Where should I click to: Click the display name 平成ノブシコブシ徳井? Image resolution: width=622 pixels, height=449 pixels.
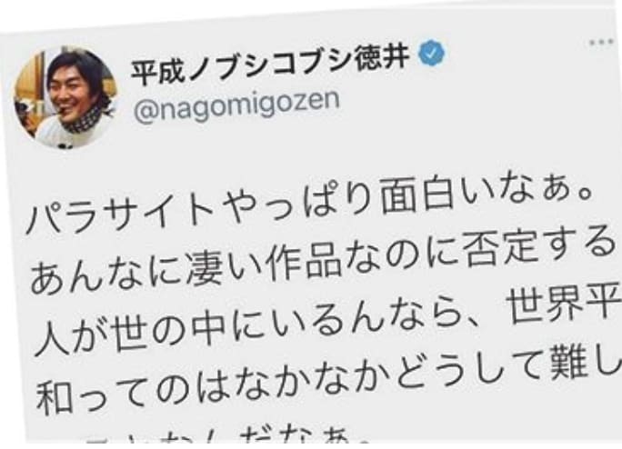(270, 65)
